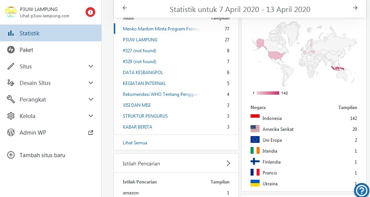Click the Negara column header
Viewport: 370px width, 197px height.
click(x=258, y=107)
